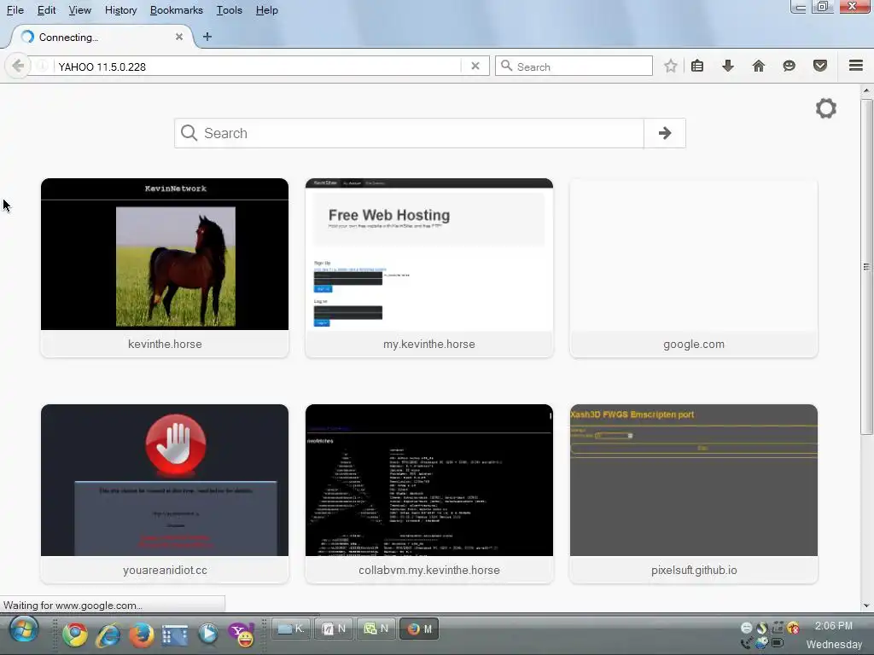Open the Hello chat smiley icon
This screenshot has height=655, width=874.
(x=789, y=67)
